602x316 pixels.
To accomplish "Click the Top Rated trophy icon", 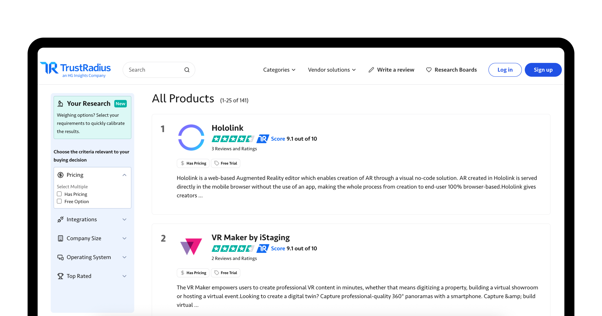I will (60, 276).
